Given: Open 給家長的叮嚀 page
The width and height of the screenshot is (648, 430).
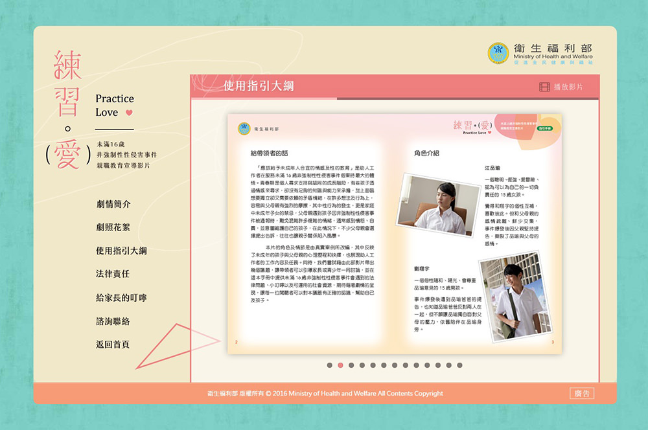Looking at the screenshot, I should click(121, 298).
